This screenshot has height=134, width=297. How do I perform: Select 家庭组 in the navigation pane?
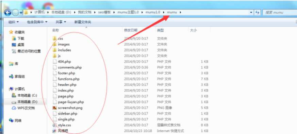coord(17,76)
